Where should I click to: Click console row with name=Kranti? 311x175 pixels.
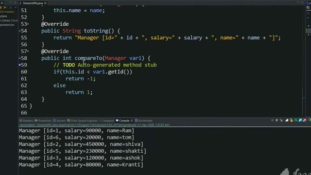[x=81, y=165]
